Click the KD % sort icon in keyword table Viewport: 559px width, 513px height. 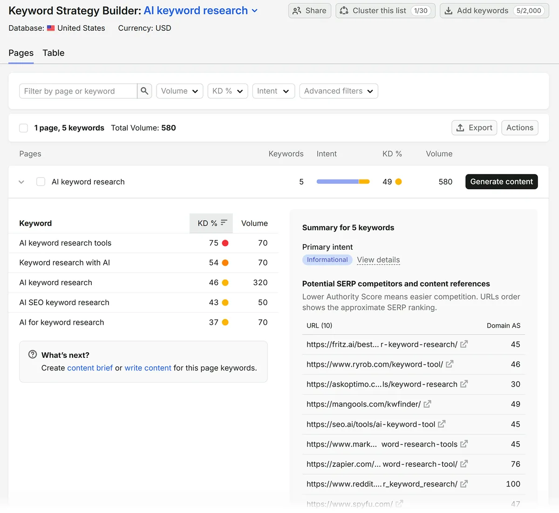click(x=224, y=223)
